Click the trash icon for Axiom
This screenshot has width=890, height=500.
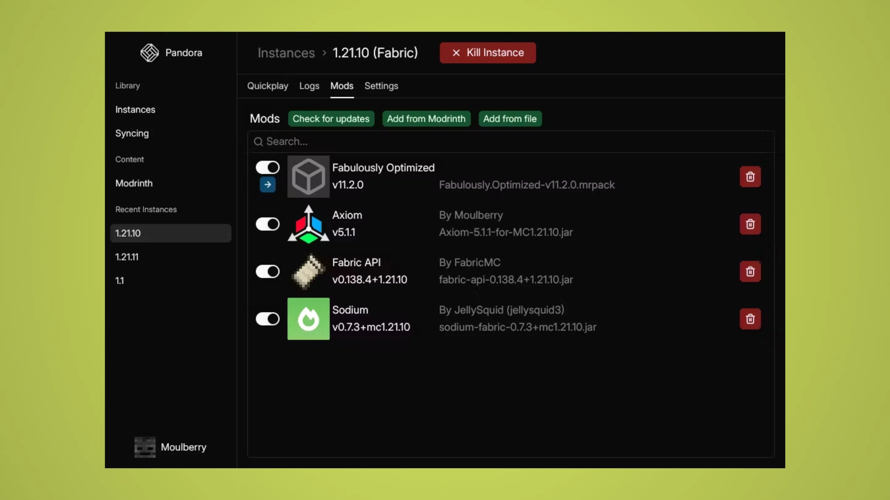(x=750, y=224)
